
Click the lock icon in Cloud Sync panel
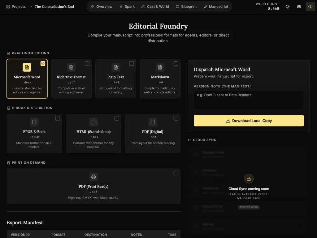click(x=249, y=178)
